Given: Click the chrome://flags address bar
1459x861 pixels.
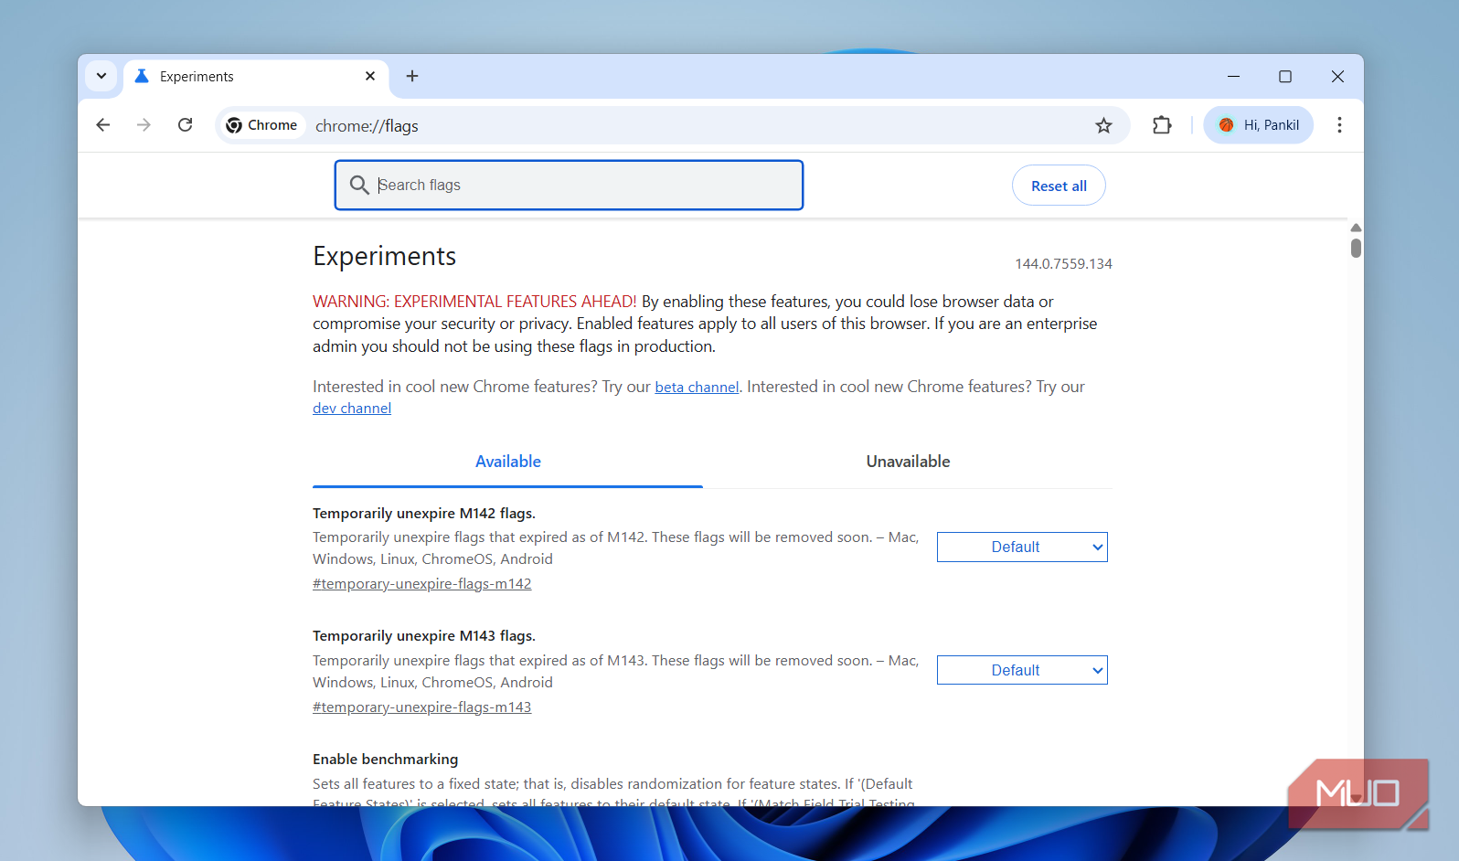Looking at the screenshot, I should pyautogui.click(x=672, y=125).
